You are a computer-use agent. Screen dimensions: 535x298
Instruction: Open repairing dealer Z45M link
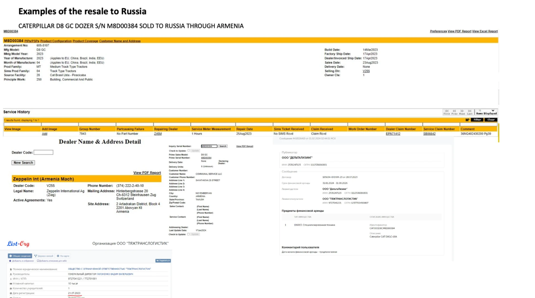coord(158,134)
